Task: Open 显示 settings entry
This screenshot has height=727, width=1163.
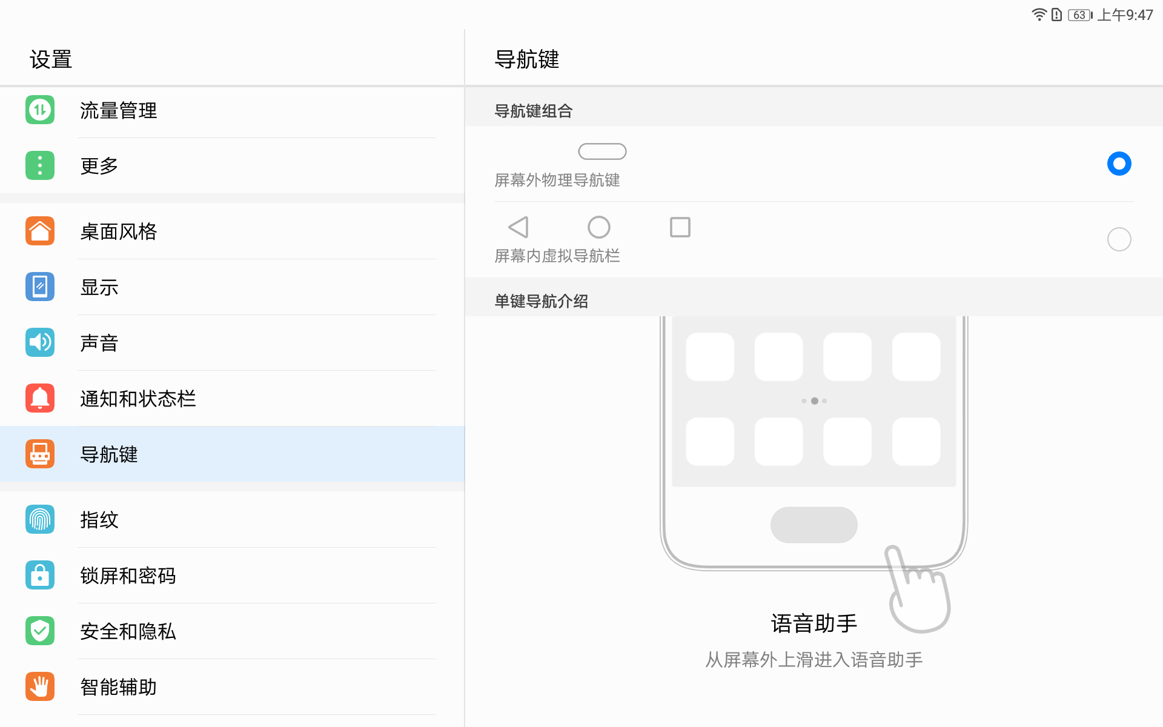Action: [x=99, y=287]
